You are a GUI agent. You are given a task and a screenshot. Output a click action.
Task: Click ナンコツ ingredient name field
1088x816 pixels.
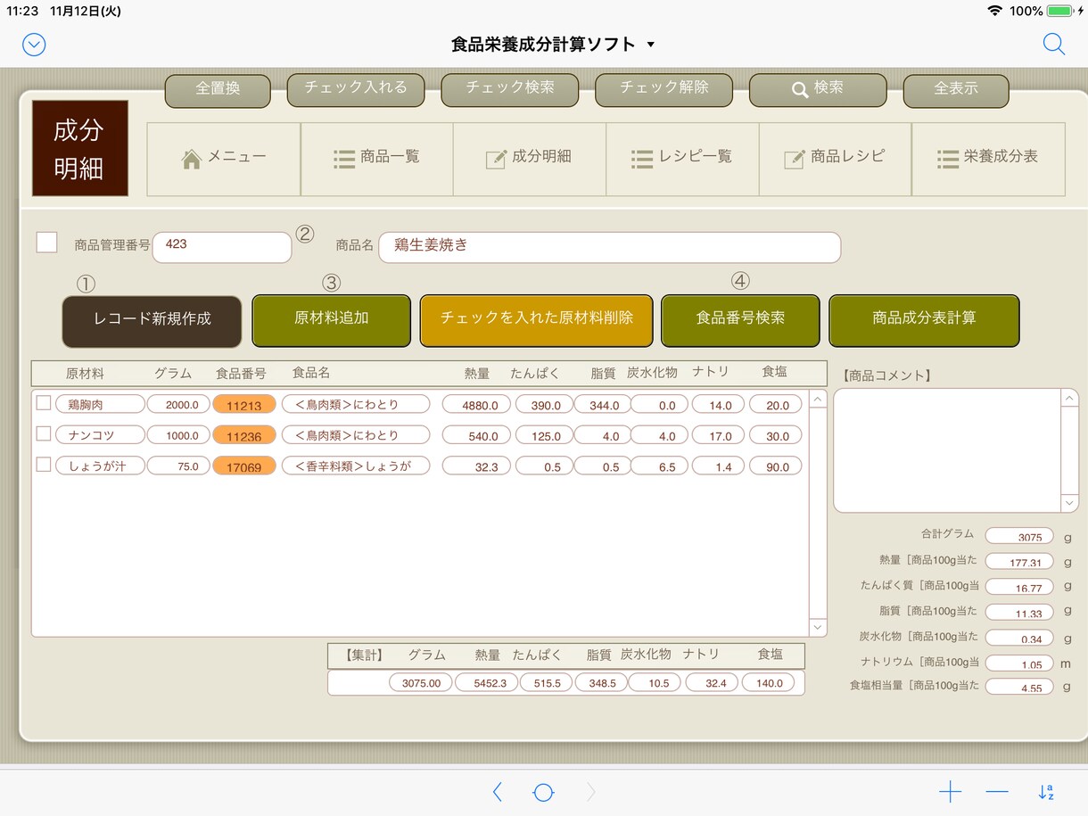click(x=100, y=435)
